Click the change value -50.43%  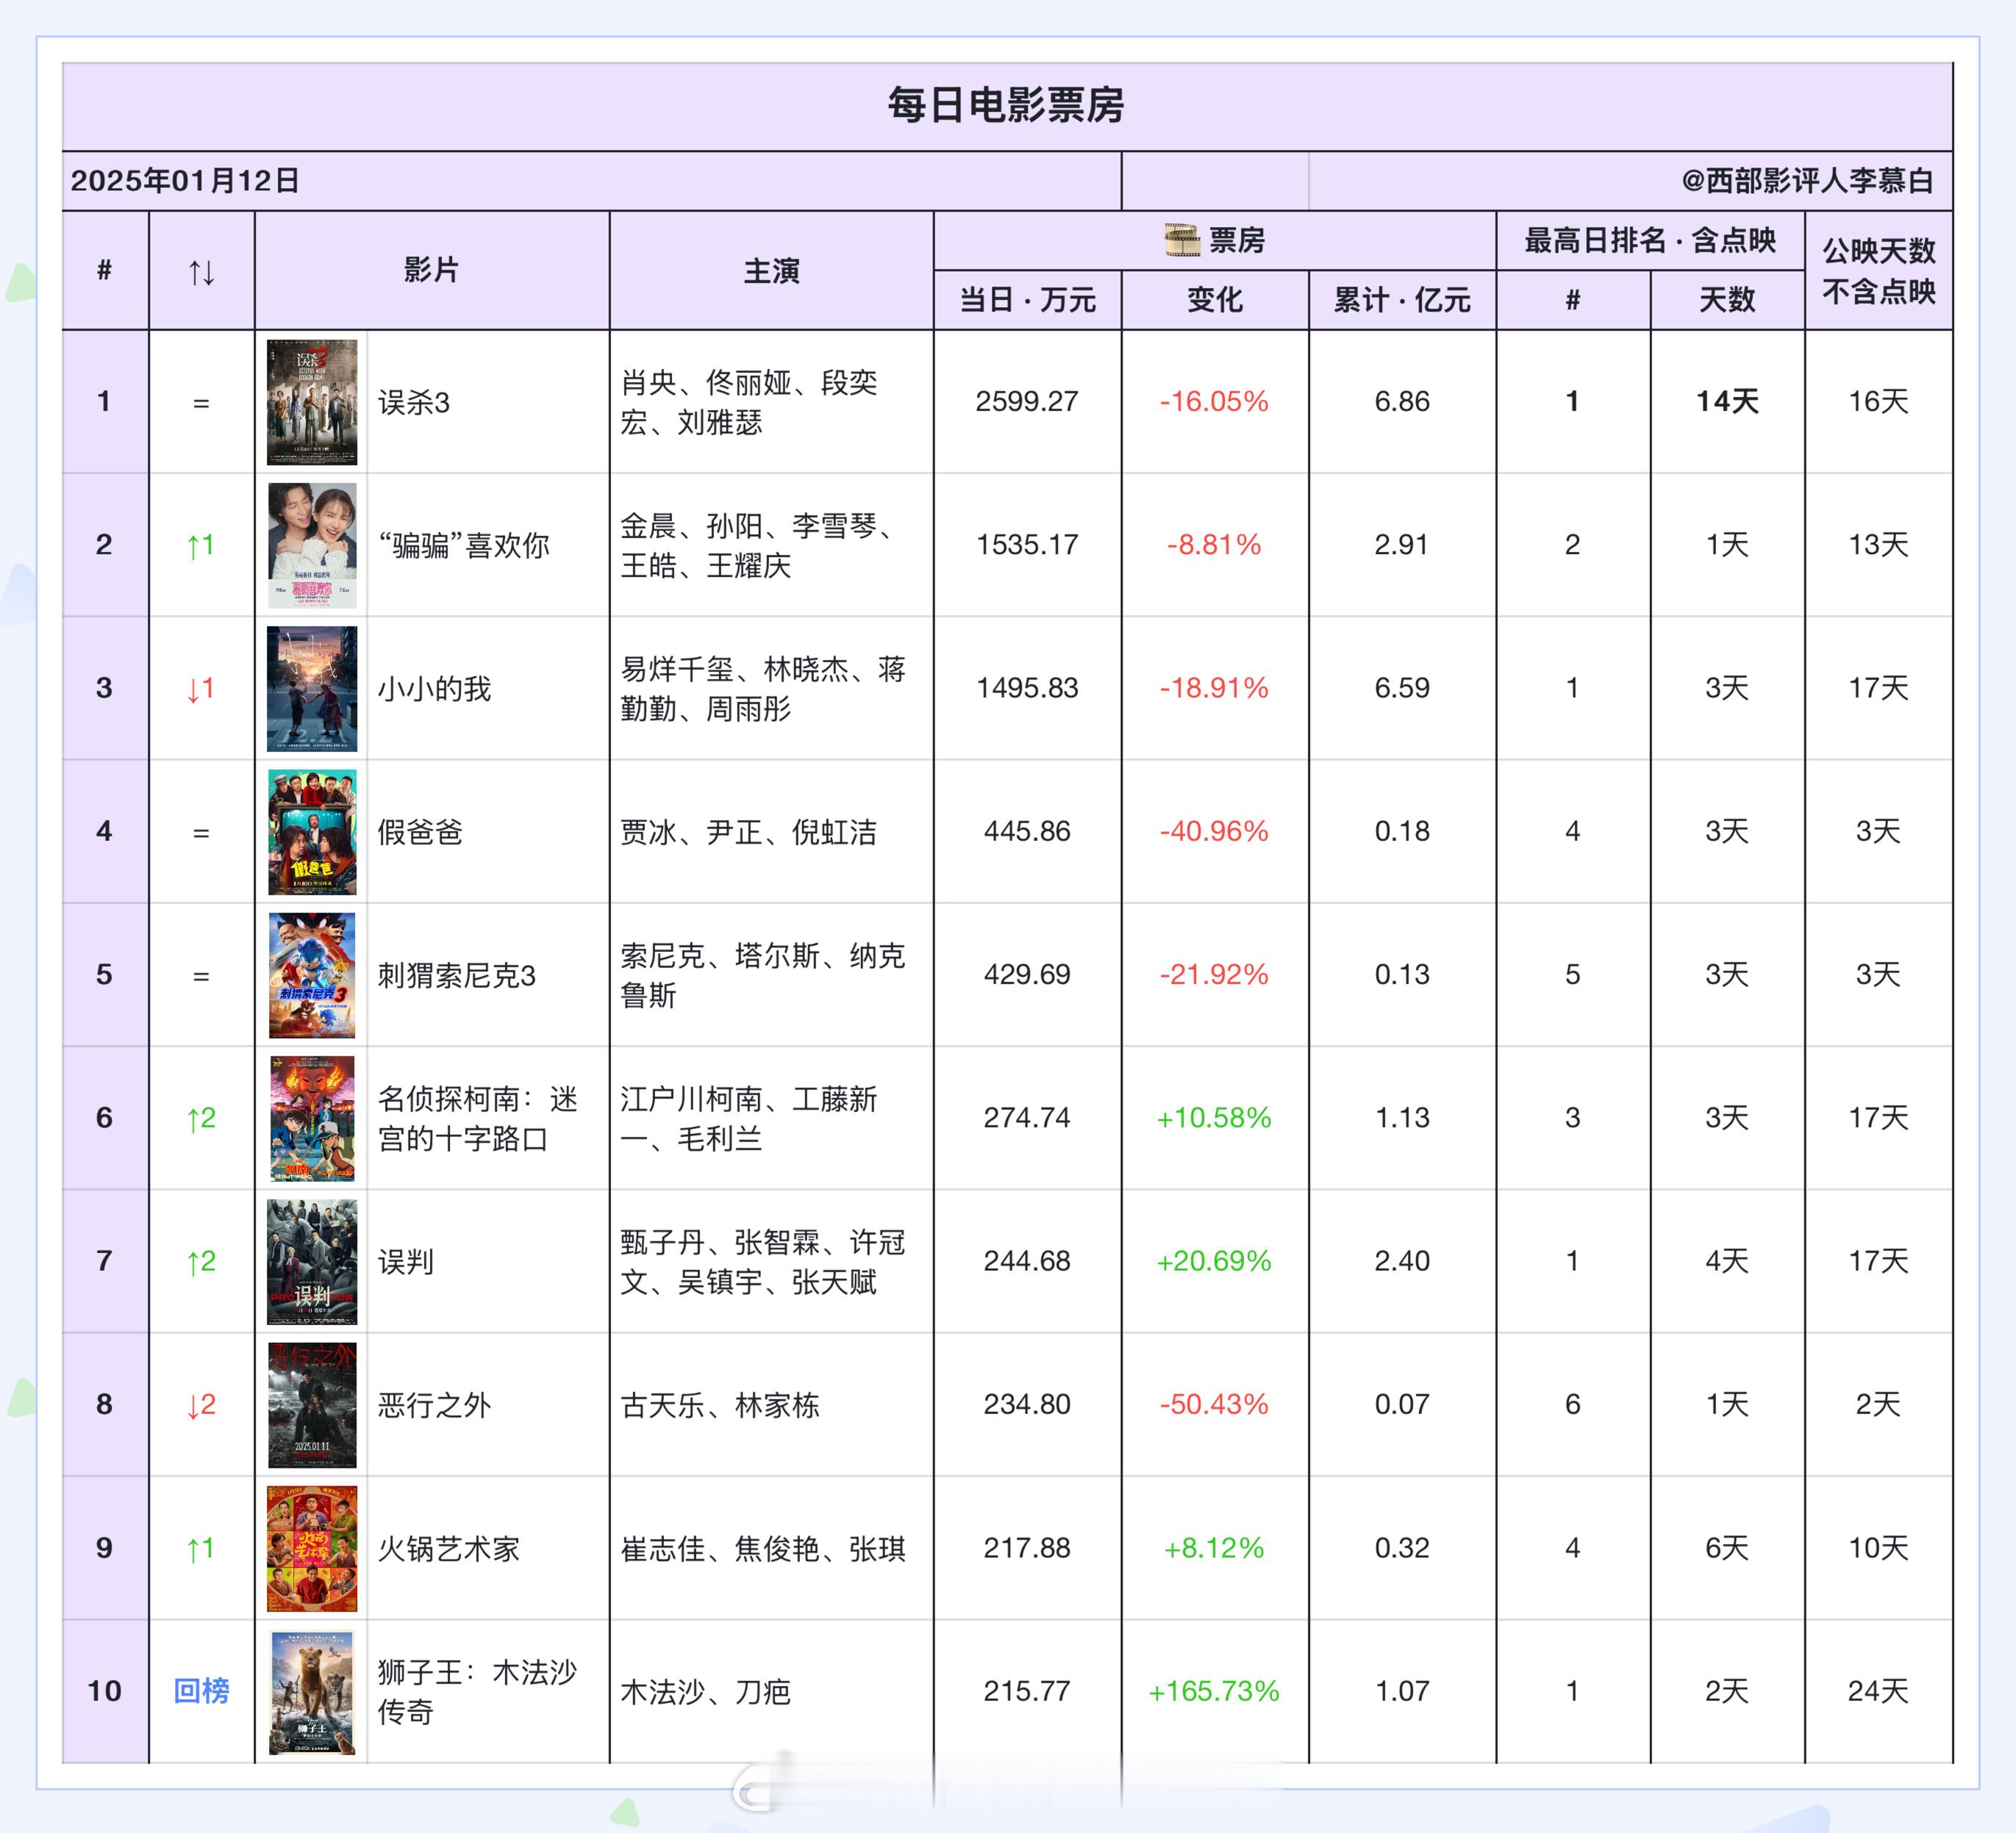pyautogui.click(x=1214, y=1405)
